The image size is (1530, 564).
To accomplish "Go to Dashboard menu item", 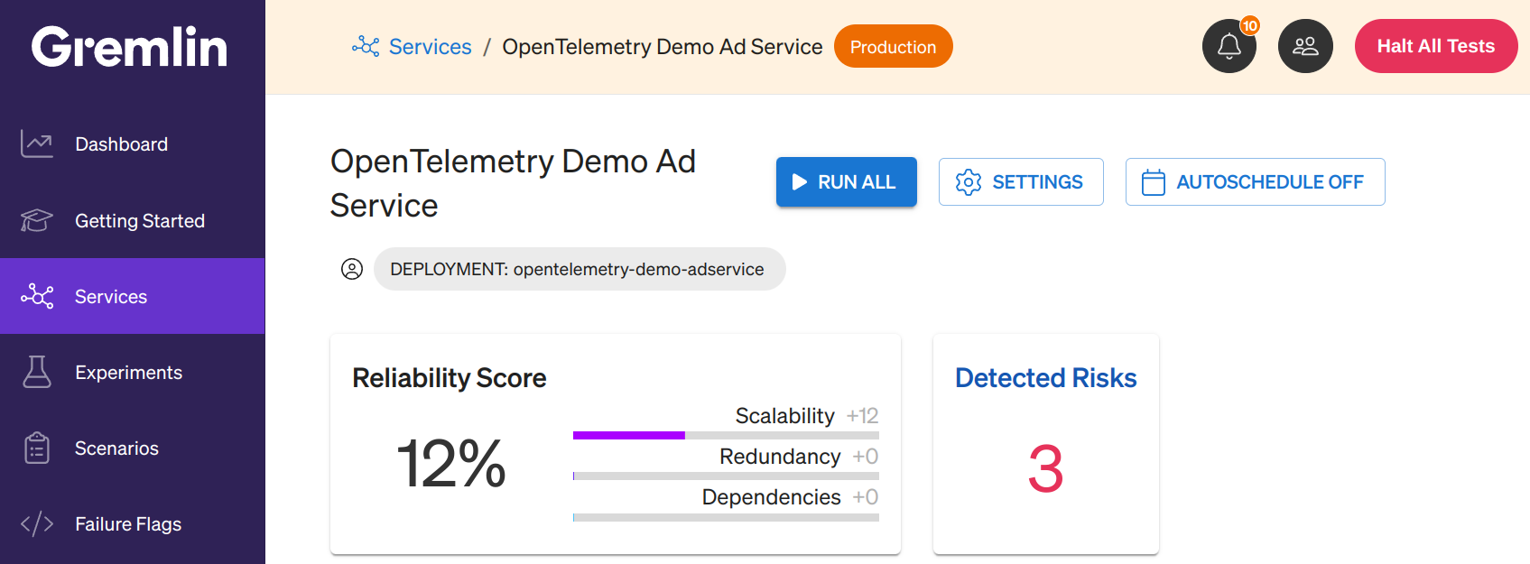I will click(x=133, y=144).
